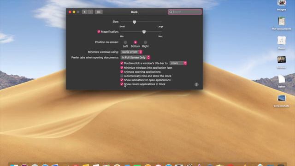The image size is (295, 166).
Task: Click the yellow minimize button of Dock window
Action: (74, 12)
